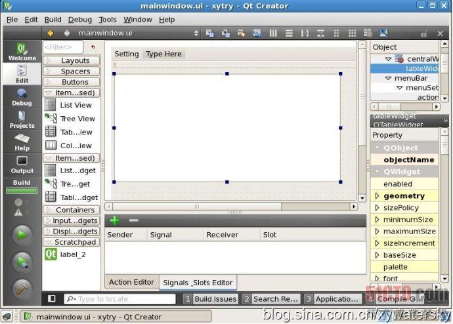
Task: Open the Output mode
Action: [22, 165]
